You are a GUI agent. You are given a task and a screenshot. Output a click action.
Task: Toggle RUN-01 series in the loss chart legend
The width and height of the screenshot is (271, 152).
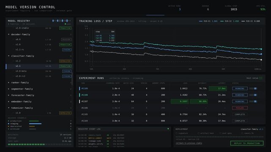[208, 21]
